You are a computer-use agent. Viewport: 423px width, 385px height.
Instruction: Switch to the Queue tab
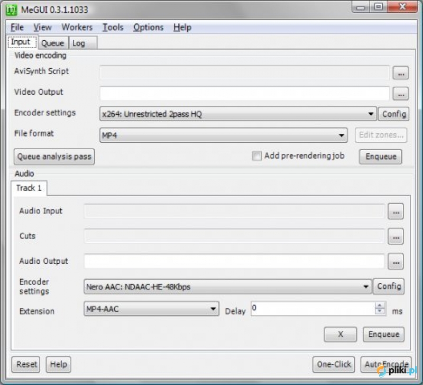coord(53,43)
